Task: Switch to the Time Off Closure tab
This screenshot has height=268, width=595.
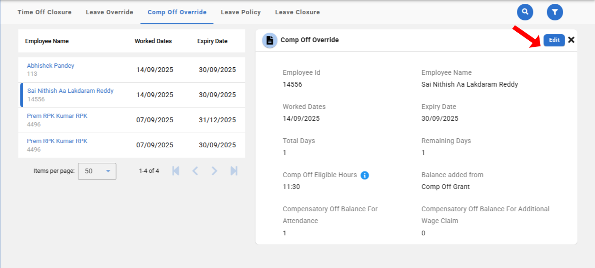Action: click(45, 12)
